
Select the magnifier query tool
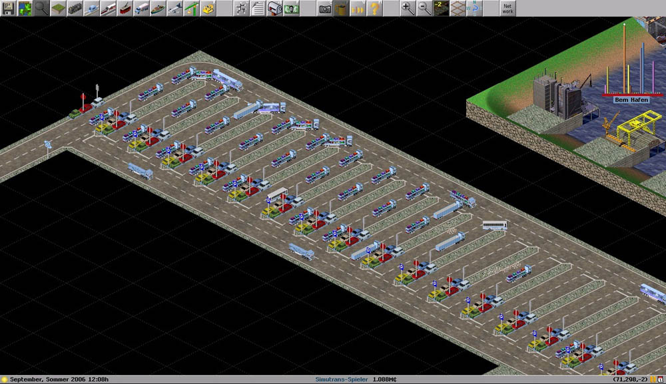pos(41,8)
